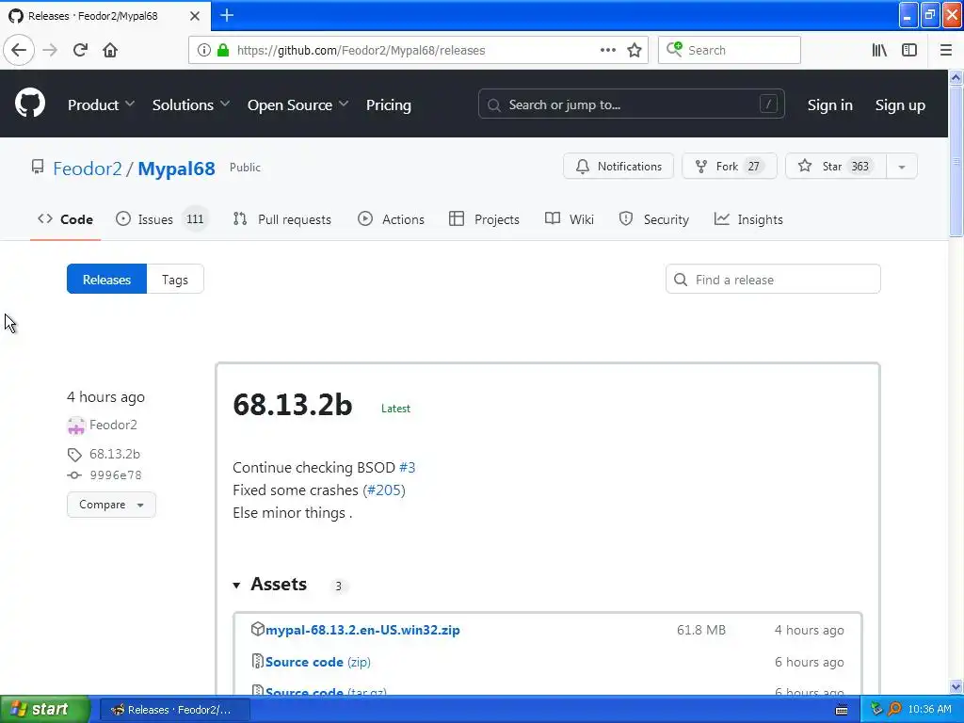This screenshot has width=964, height=723.
Task: Open a new tab with the plus button
Action: point(227,15)
